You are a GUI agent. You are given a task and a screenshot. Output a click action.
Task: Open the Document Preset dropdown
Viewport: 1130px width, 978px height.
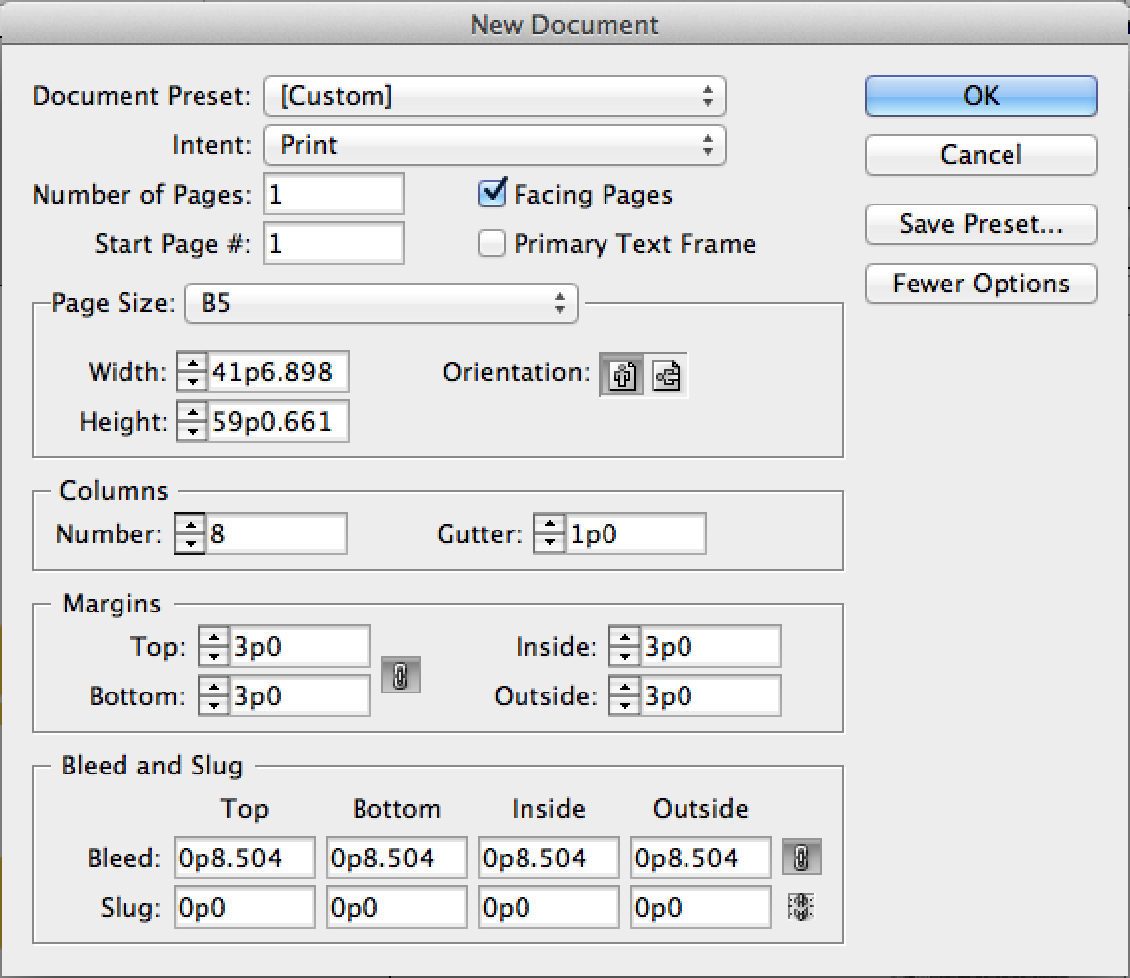494,96
